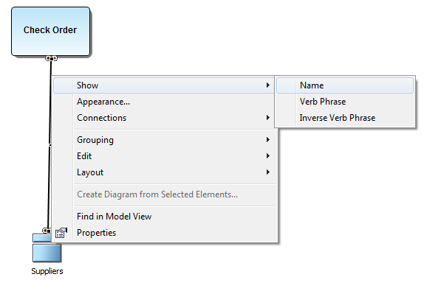Select the Suppliers folder icon
The image size is (424, 288).
click(x=47, y=248)
